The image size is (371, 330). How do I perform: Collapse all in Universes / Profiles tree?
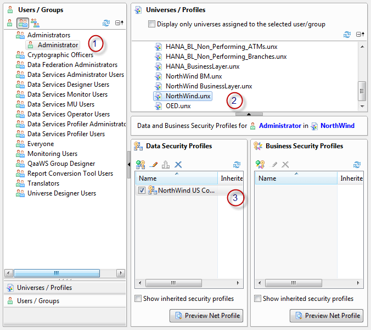point(359,35)
